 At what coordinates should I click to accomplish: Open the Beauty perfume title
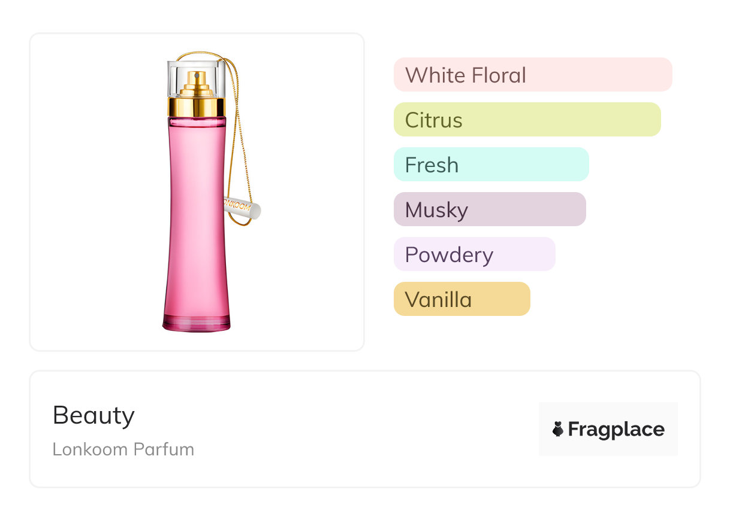93,415
